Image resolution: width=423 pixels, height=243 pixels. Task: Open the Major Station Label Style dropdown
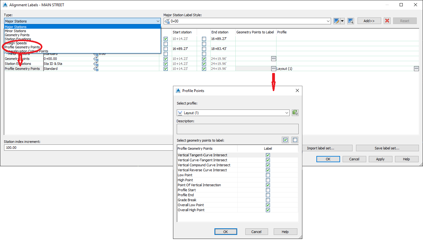click(x=328, y=21)
